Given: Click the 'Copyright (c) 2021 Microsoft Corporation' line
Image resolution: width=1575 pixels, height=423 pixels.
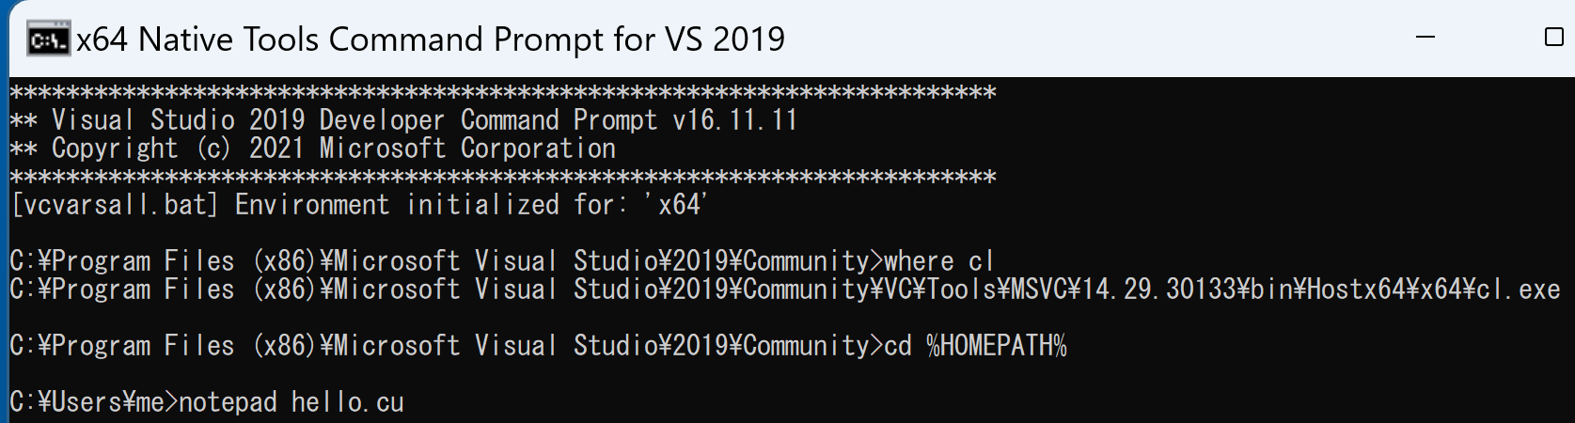Looking at the screenshot, I should pyautogui.click(x=313, y=149).
